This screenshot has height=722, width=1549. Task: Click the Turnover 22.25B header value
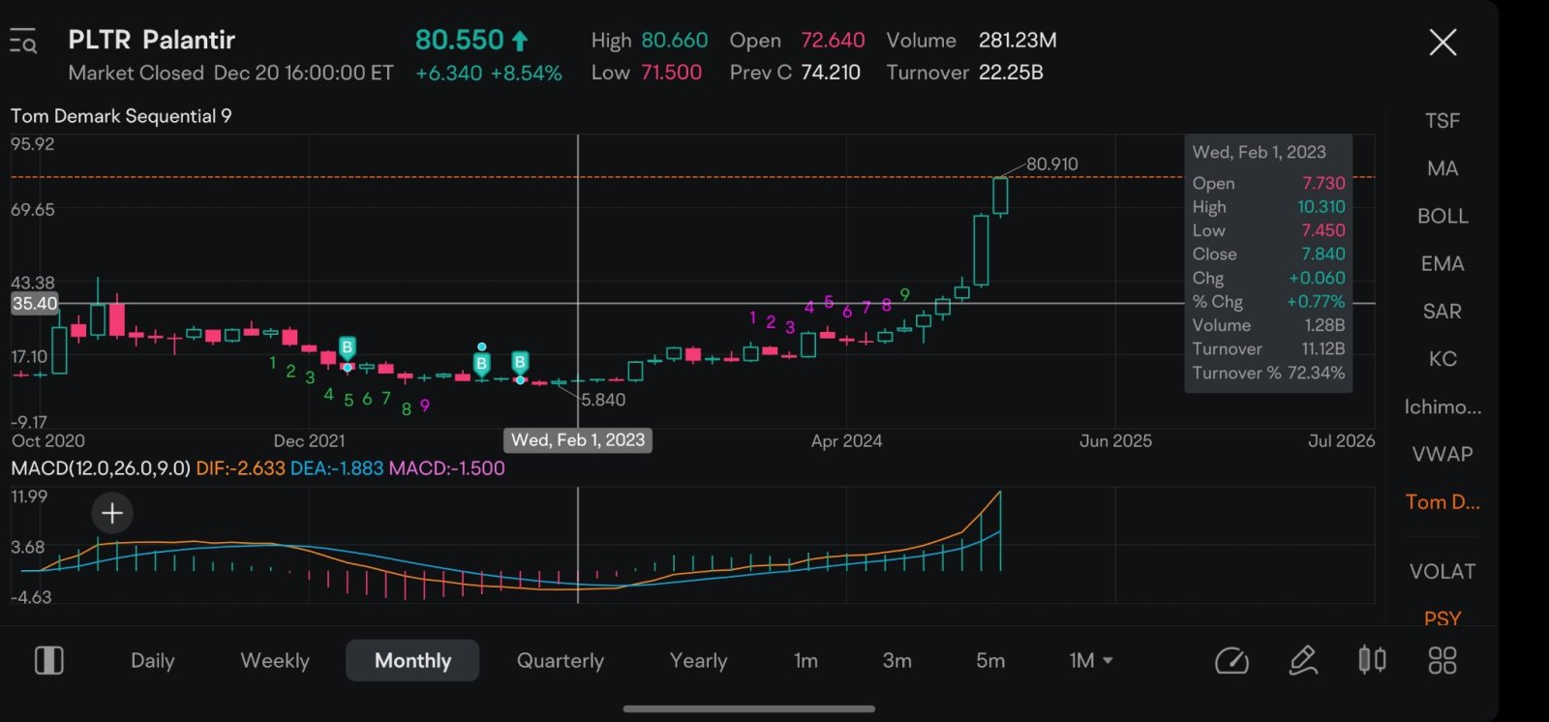click(x=1011, y=73)
